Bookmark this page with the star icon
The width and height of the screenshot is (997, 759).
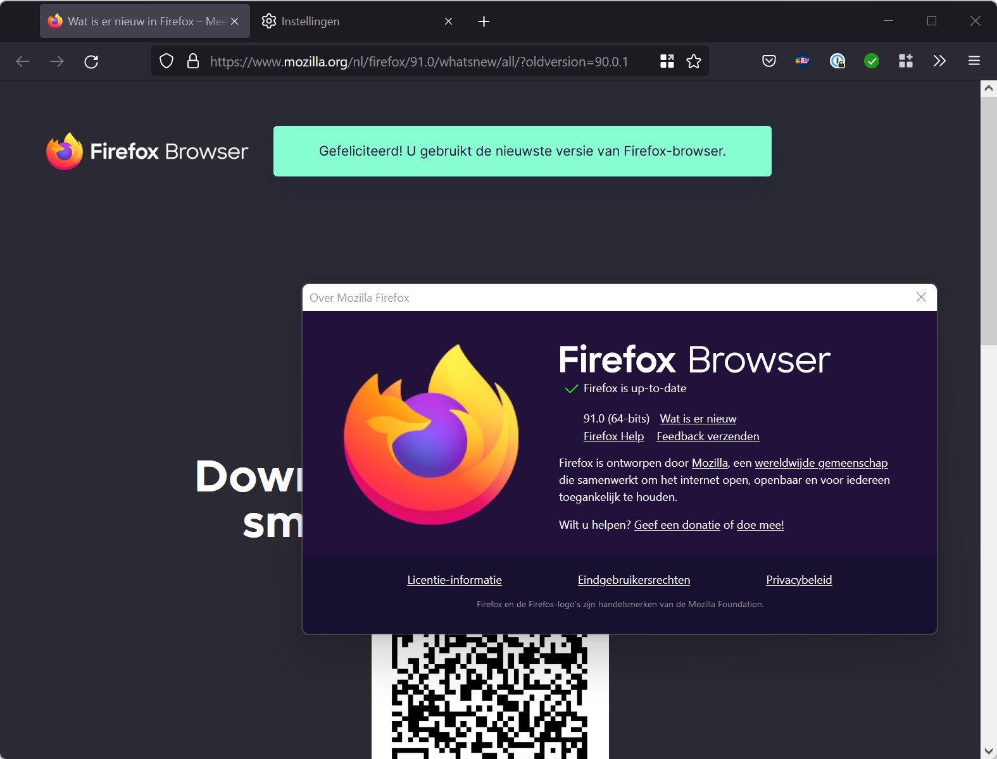coord(694,61)
